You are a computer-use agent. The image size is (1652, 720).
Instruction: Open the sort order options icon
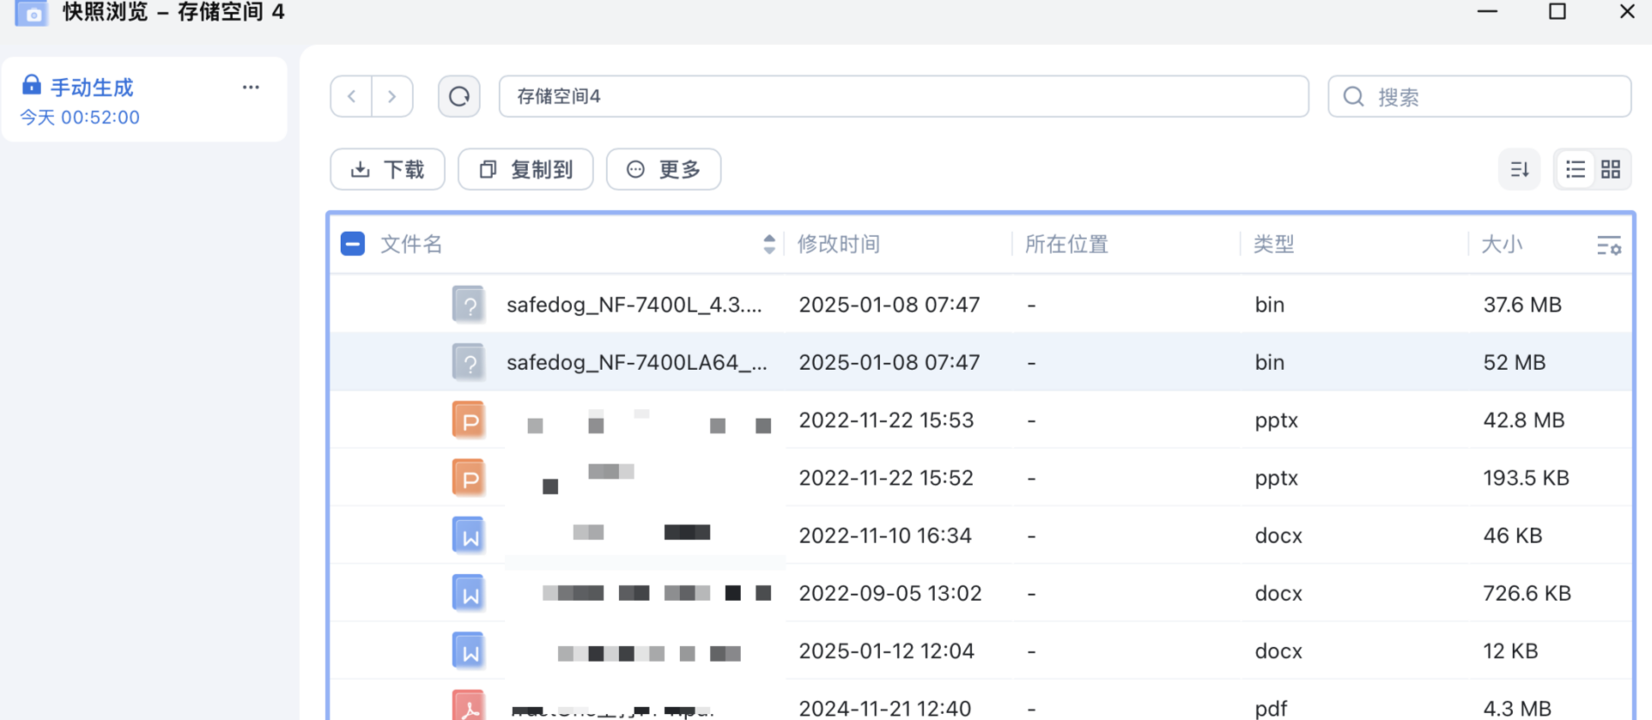1519,169
